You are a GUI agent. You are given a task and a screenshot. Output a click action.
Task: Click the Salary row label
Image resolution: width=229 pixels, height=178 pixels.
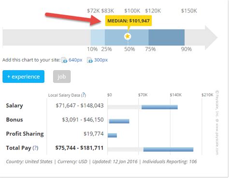click(x=14, y=105)
